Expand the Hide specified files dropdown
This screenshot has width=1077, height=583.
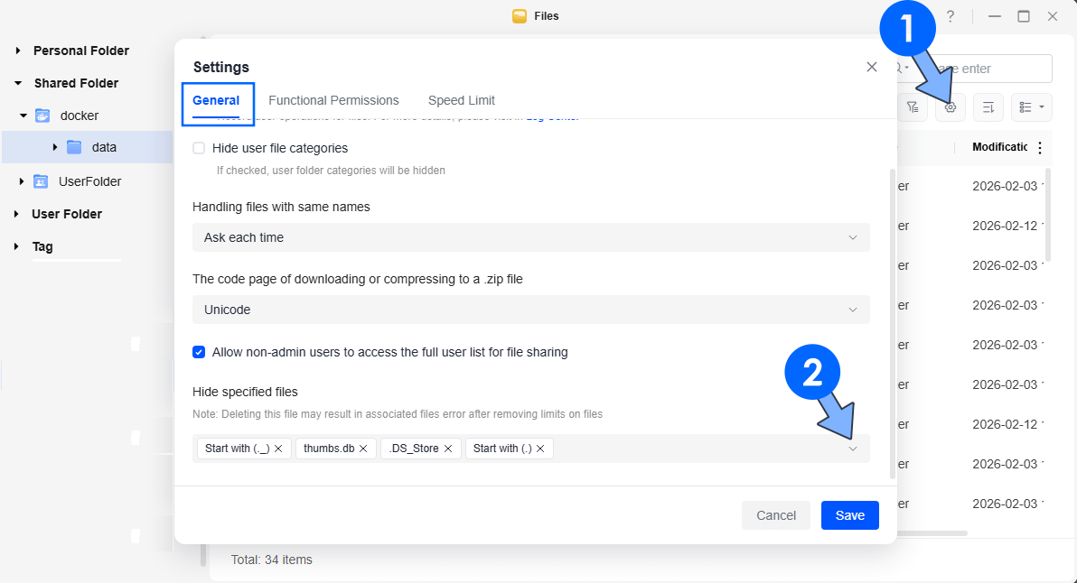pos(852,449)
